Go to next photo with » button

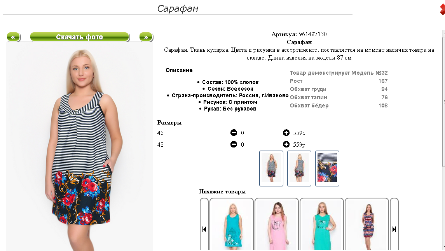click(x=146, y=37)
